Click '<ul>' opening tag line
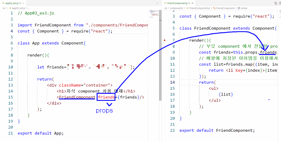281x142 pixels. (x=214, y=88)
